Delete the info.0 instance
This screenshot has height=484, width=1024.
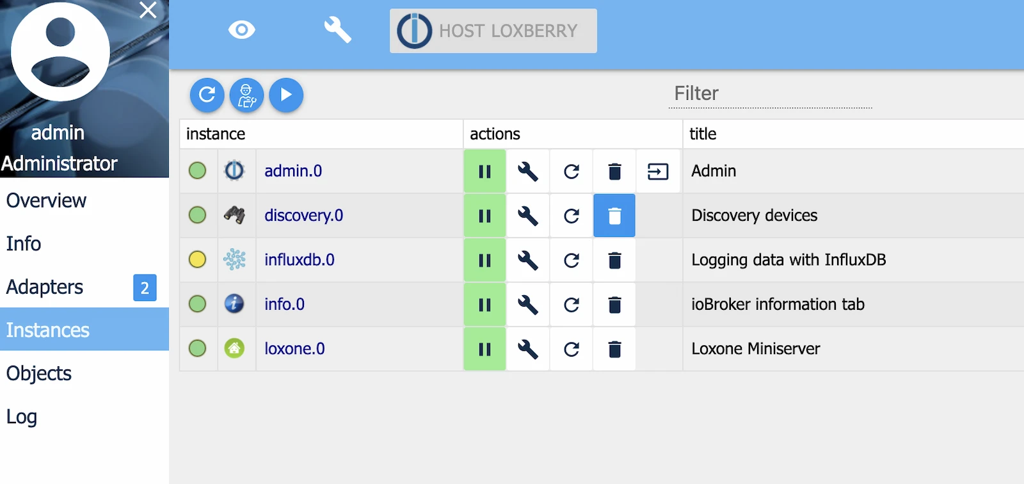pyautogui.click(x=614, y=305)
